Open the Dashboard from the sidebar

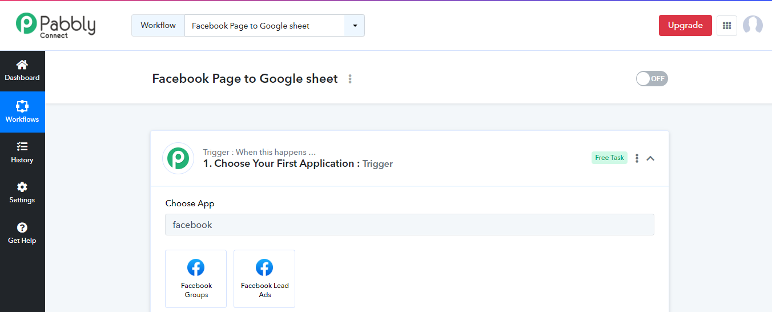point(22,71)
